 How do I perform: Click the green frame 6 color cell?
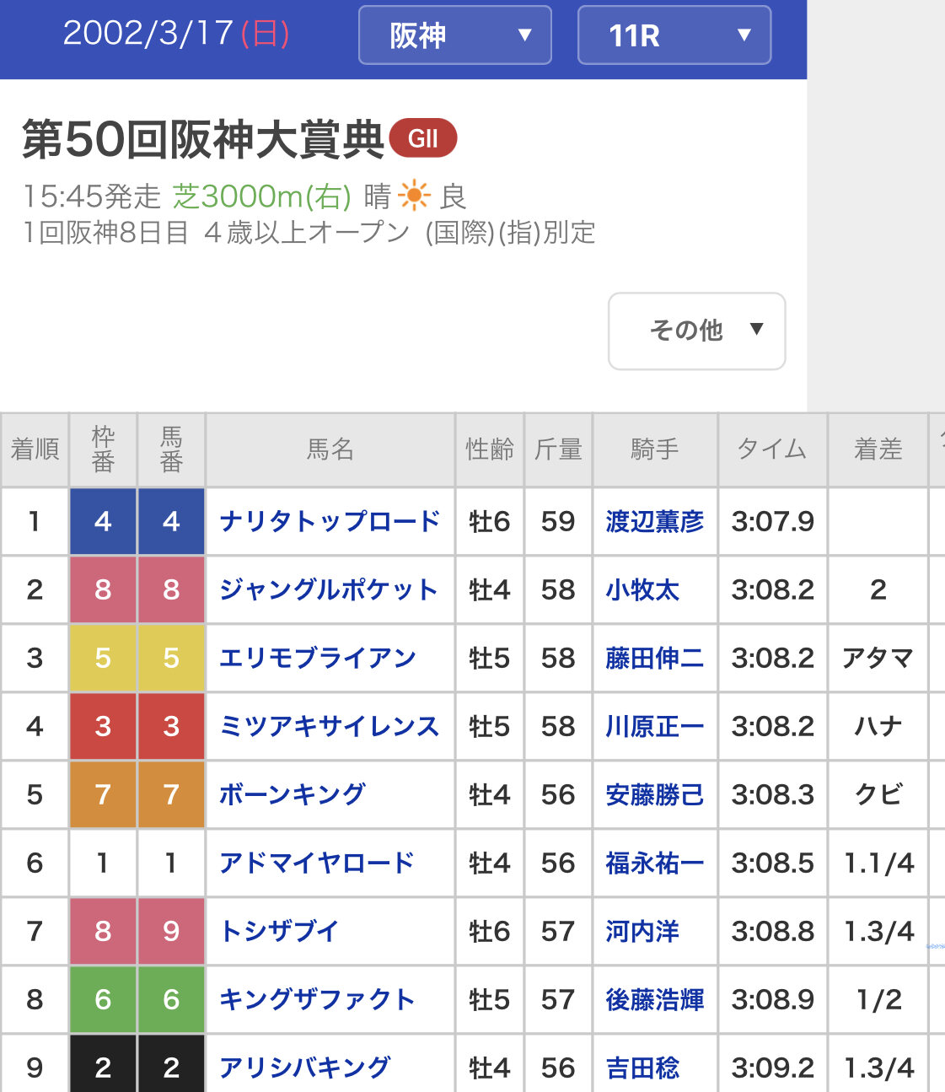click(103, 999)
